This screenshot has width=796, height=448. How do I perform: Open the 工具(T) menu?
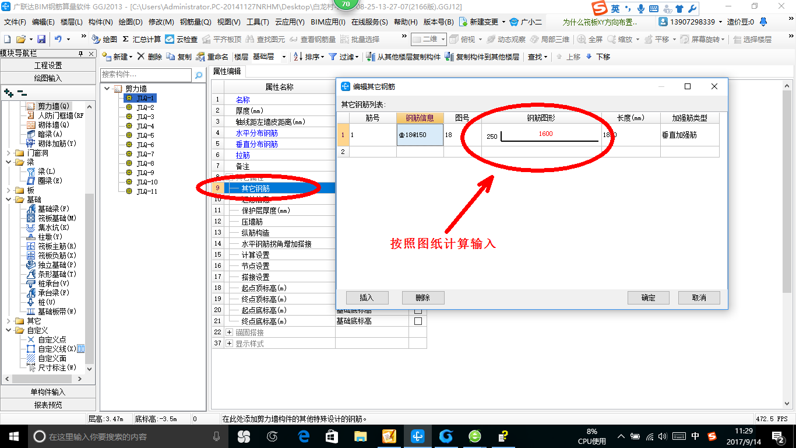pos(258,22)
